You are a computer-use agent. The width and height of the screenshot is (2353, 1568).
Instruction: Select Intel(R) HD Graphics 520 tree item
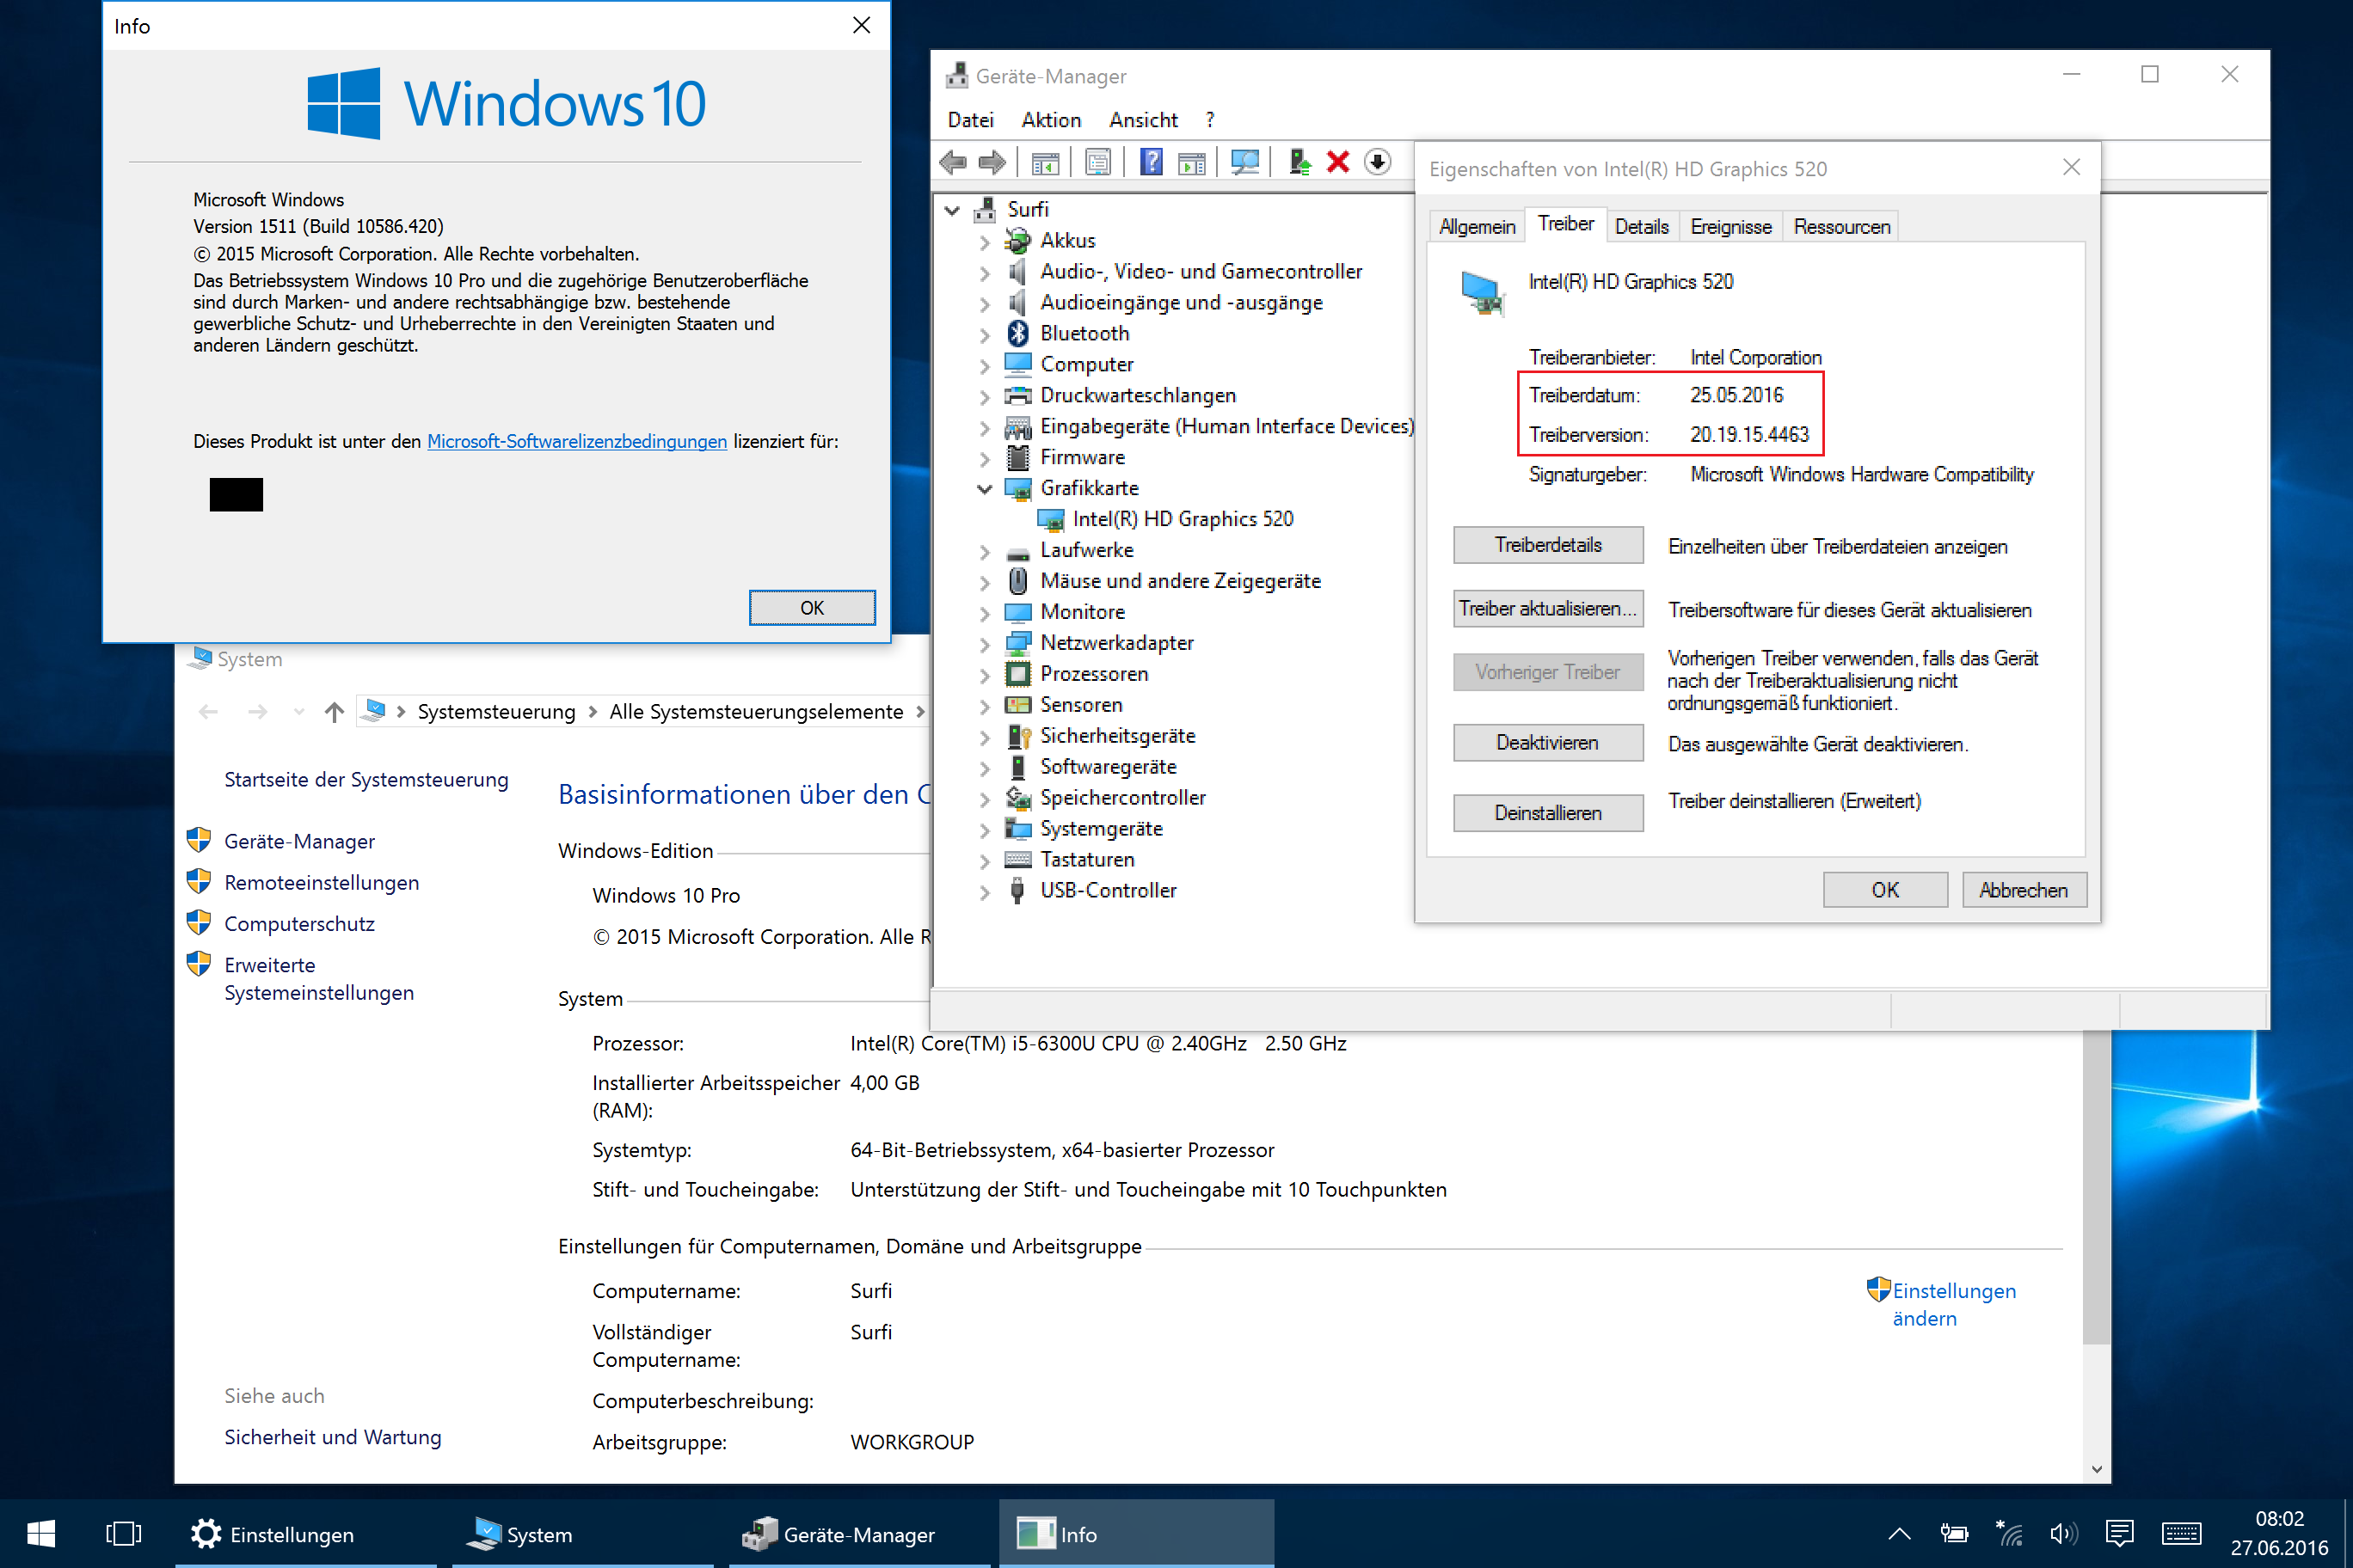(1182, 519)
